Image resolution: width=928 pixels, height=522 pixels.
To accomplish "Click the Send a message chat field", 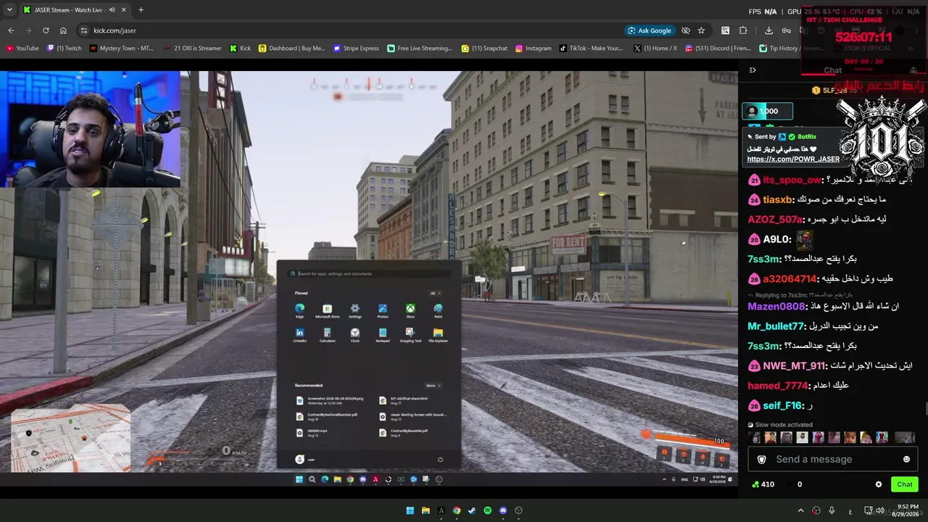I will coord(833,459).
